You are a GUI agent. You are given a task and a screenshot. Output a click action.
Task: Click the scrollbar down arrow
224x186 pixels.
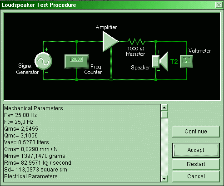(164, 179)
